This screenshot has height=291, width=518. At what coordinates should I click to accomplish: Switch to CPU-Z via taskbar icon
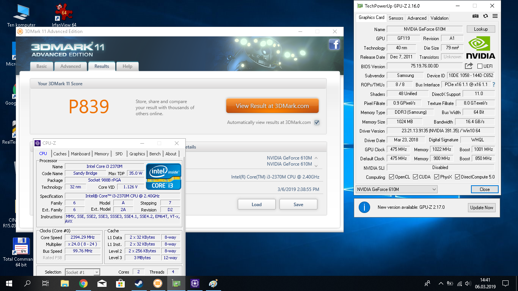[195, 283]
